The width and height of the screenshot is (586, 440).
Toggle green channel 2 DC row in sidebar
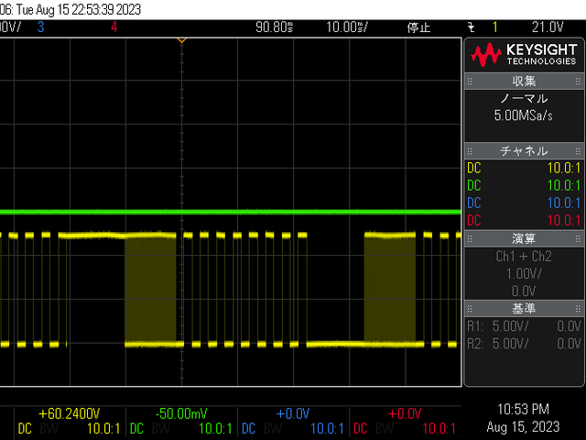pos(524,185)
